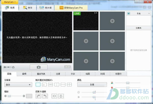
Task: Add source to slot right of LIVE
Action: click(x=112, y=21)
